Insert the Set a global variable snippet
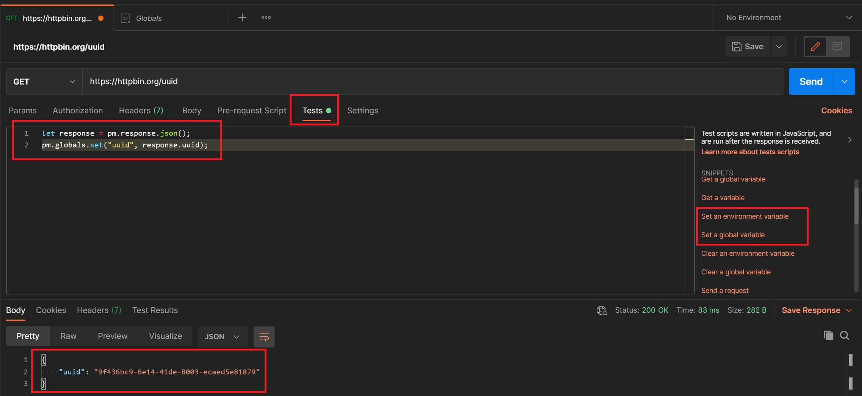The height and width of the screenshot is (396, 862). 733,235
